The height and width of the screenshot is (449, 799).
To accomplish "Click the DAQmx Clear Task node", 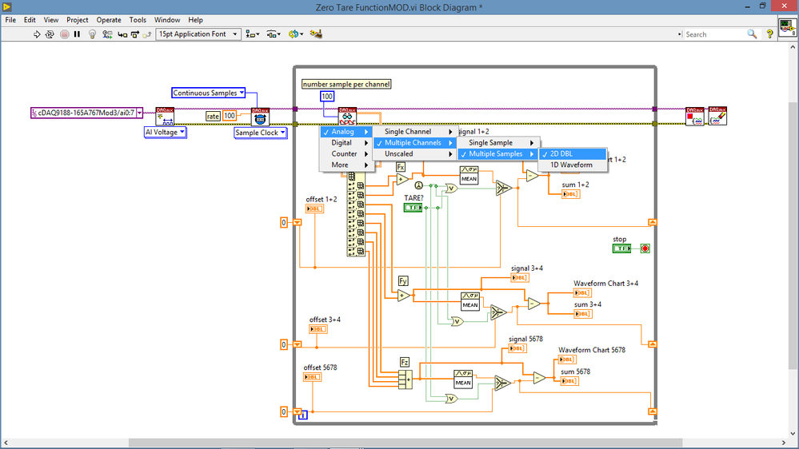I will click(717, 116).
